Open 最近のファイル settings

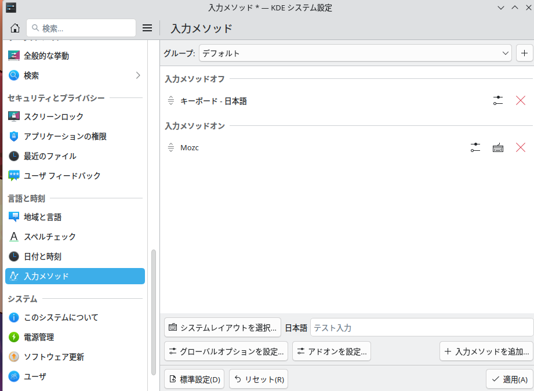[75, 156]
